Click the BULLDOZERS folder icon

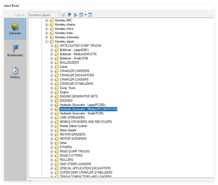57,62
